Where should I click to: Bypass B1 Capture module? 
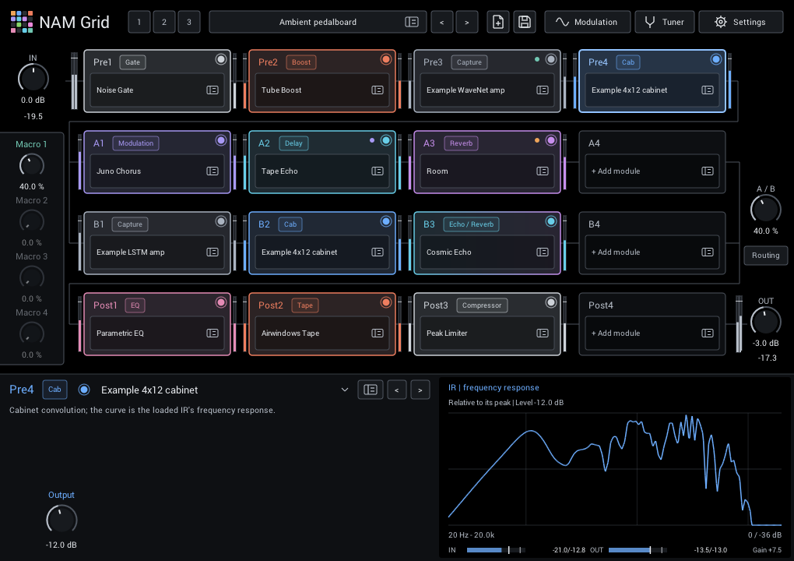221,221
